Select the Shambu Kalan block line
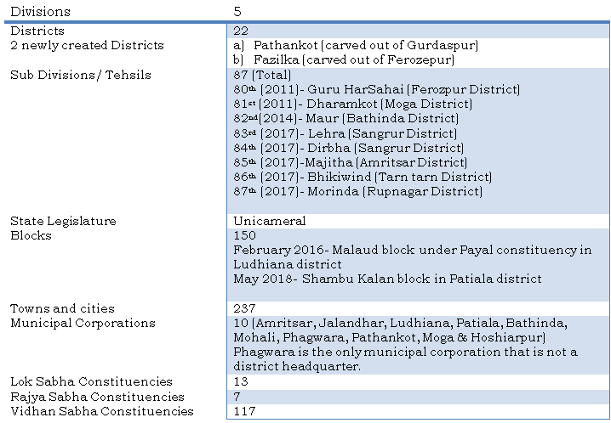Screen dimensions: 611x423 (x=386, y=279)
